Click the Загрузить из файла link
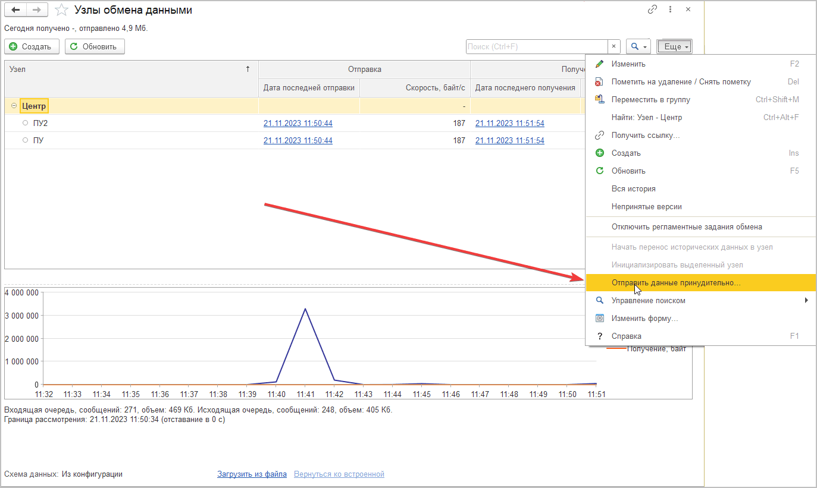The width and height of the screenshot is (817, 488). tap(252, 474)
